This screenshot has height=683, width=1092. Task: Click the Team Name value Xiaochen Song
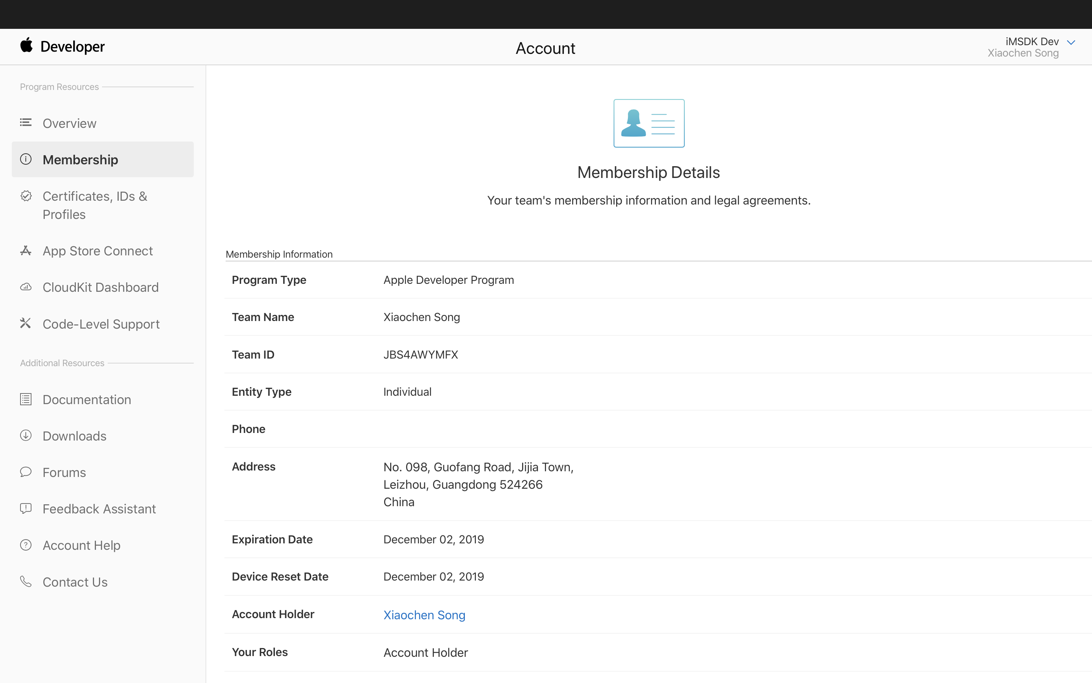click(x=422, y=317)
